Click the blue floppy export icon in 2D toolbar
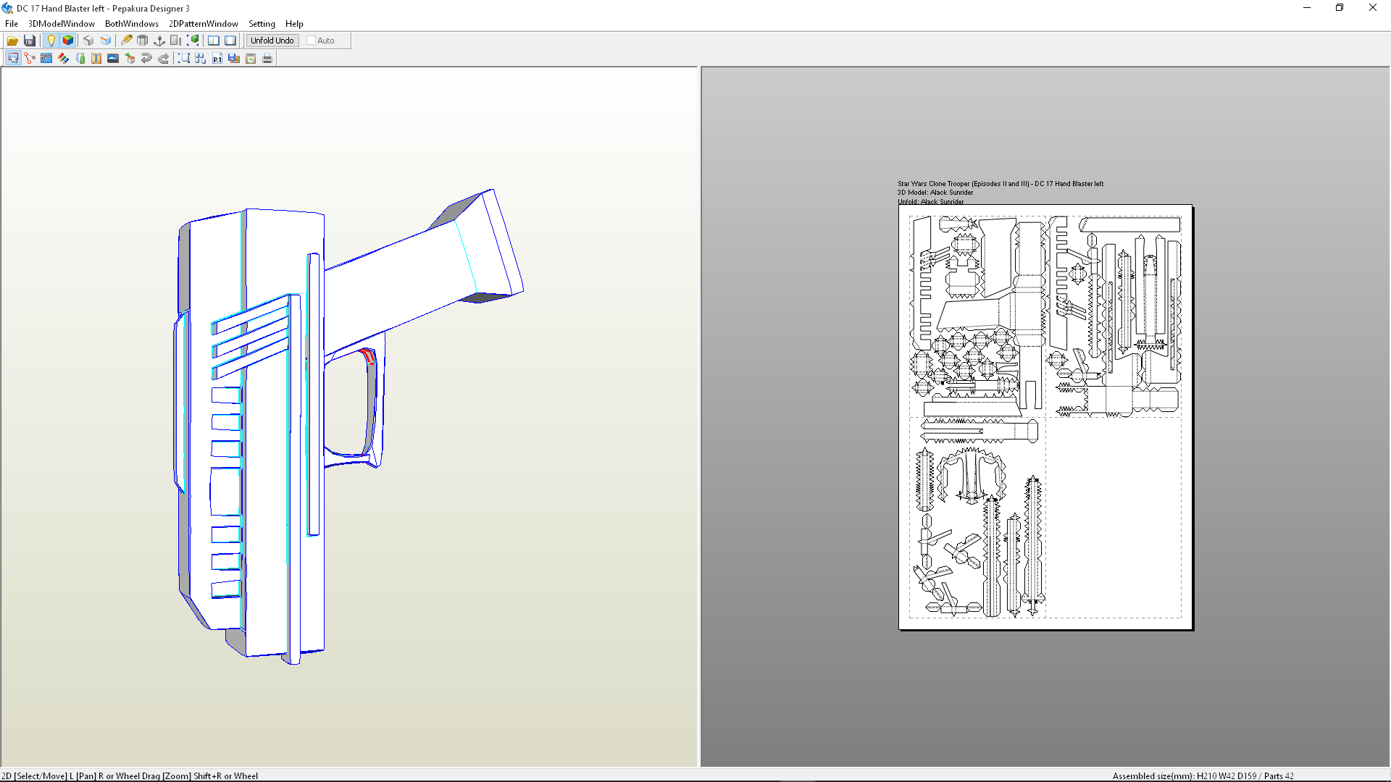 [234, 59]
